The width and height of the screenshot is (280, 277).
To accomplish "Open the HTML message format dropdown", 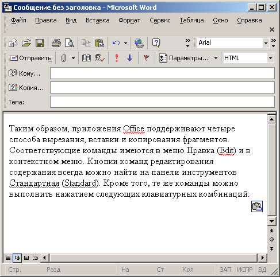I will coord(270,58).
